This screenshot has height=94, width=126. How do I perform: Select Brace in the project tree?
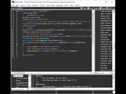tap(18, 80)
